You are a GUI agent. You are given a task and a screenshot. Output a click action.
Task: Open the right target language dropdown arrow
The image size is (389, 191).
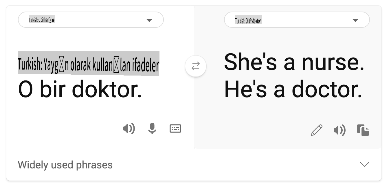pos(355,20)
